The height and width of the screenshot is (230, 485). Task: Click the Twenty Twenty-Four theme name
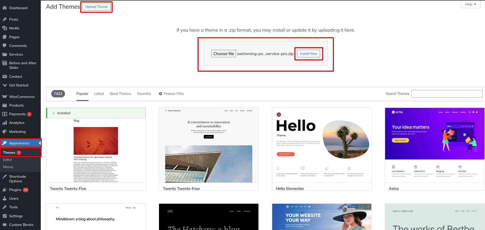coord(181,188)
